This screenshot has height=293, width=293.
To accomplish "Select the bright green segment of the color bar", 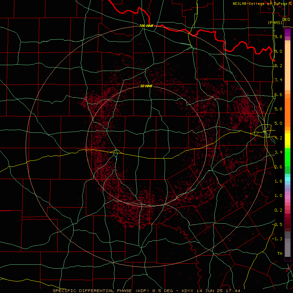I will [287, 157].
